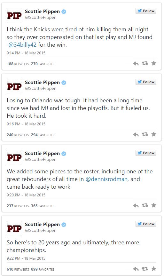Open the 9:22 PM - 18 Mar 2015 timestamp
Image resolution: width=164 pixels, height=277 pixels.
(26, 258)
